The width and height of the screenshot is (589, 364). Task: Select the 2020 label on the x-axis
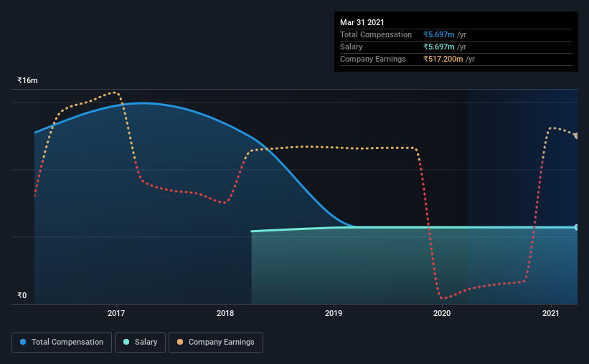click(x=442, y=313)
